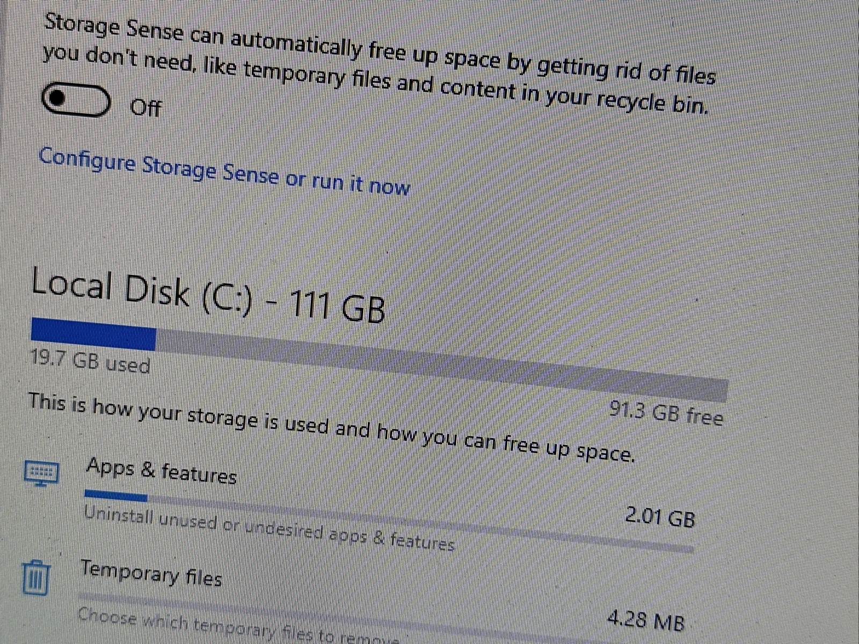Click the Apps & features usage bar

pos(389,522)
